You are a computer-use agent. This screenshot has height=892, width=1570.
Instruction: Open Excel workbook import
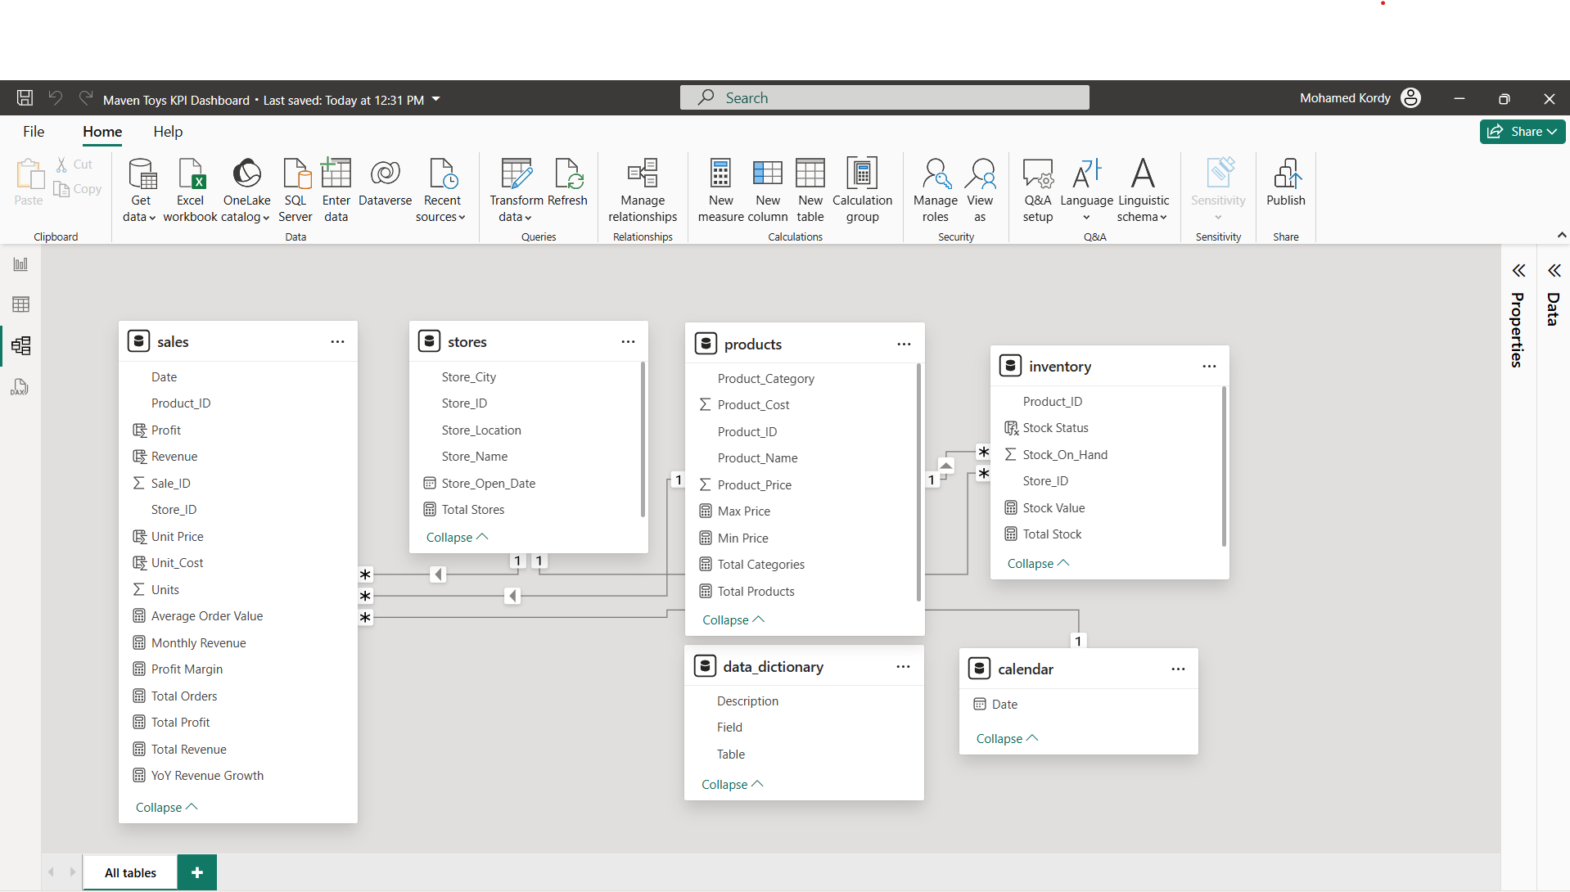point(190,190)
